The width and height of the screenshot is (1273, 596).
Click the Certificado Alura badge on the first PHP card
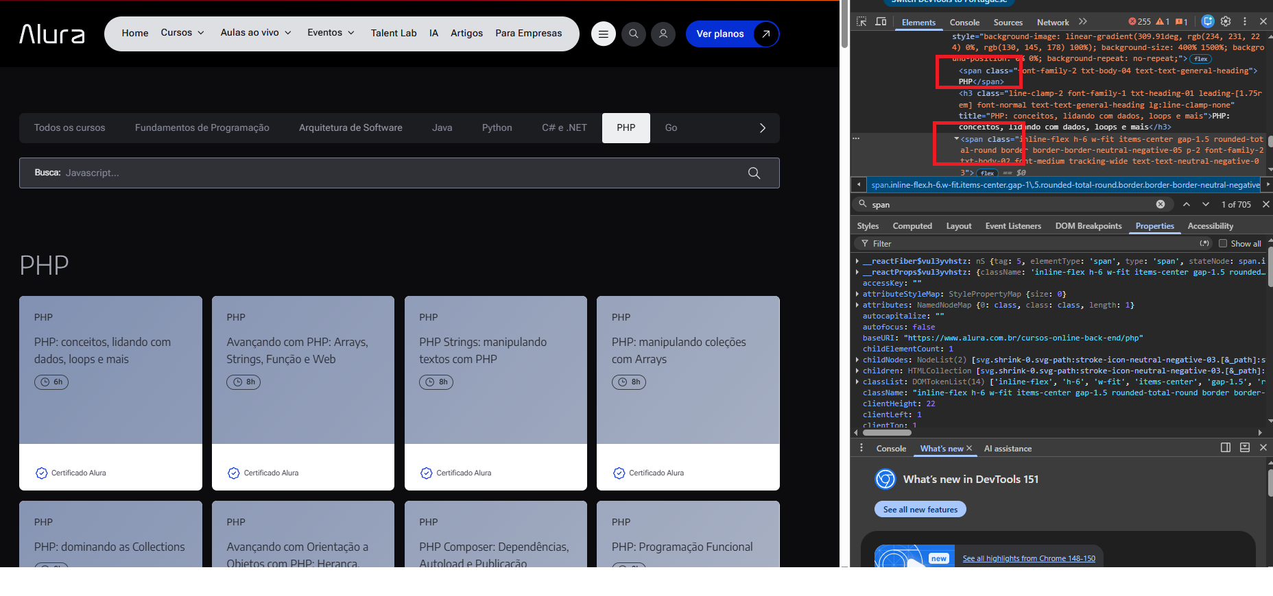pos(71,473)
